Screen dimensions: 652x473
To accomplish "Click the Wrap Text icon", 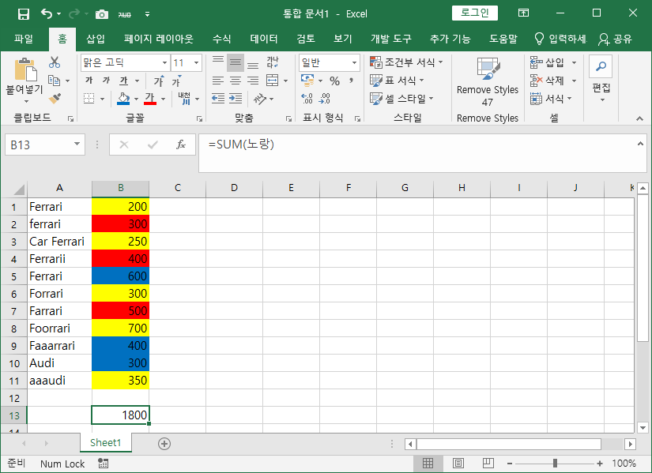I will tap(273, 62).
